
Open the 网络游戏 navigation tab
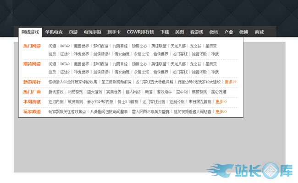tap(30, 32)
